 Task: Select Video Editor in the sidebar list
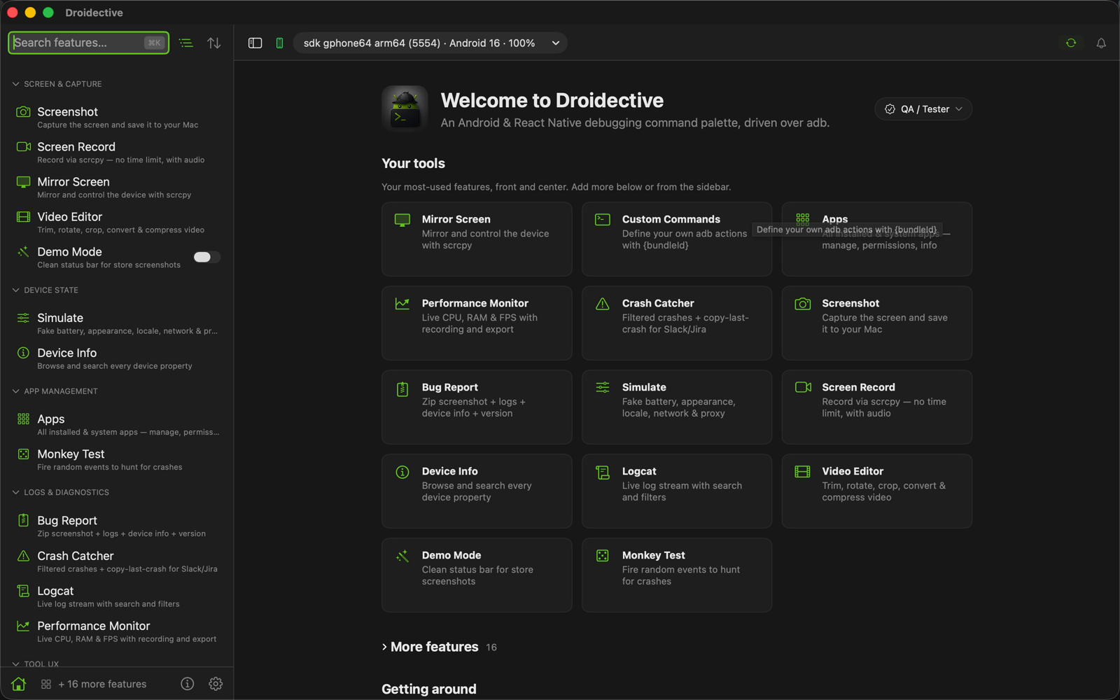pyautogui.click(x=117, y=223)
